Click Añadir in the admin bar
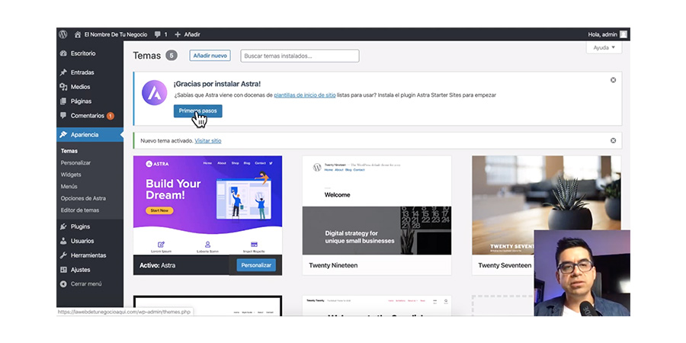The image size is (686, 343). (192, 34)
